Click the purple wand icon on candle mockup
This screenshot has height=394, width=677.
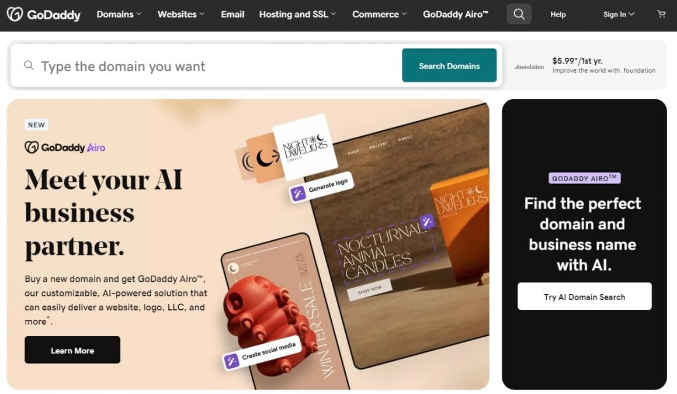pos(427,222)
